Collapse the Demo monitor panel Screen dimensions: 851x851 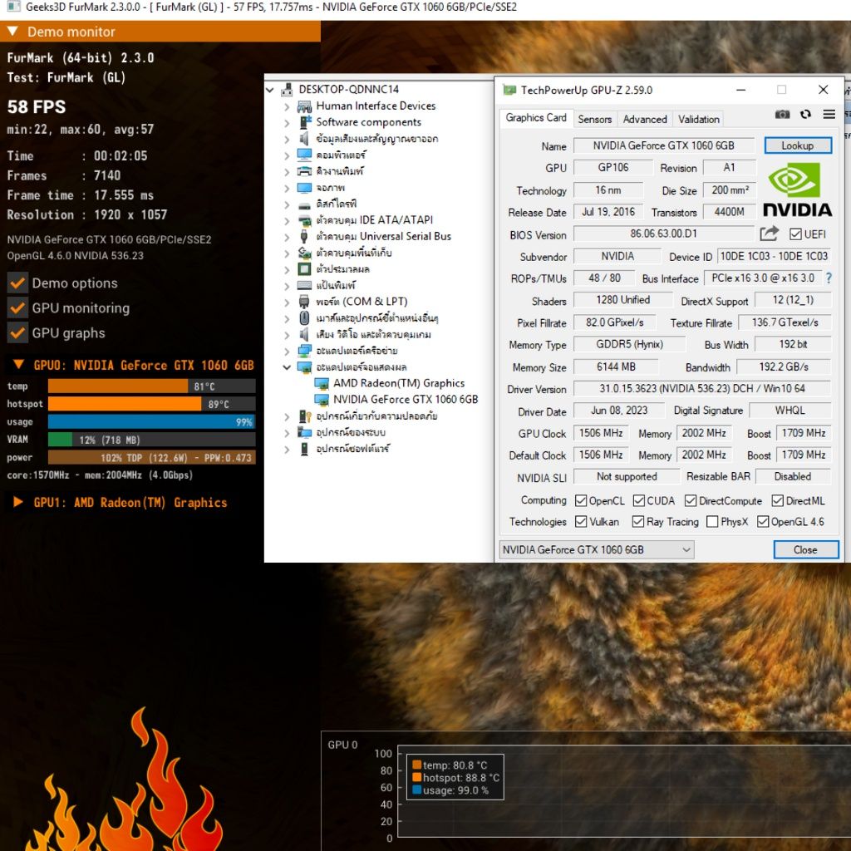[13, 31]
